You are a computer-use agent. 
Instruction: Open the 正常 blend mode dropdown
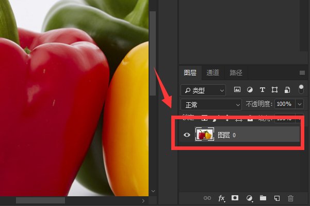coord(210,104)
